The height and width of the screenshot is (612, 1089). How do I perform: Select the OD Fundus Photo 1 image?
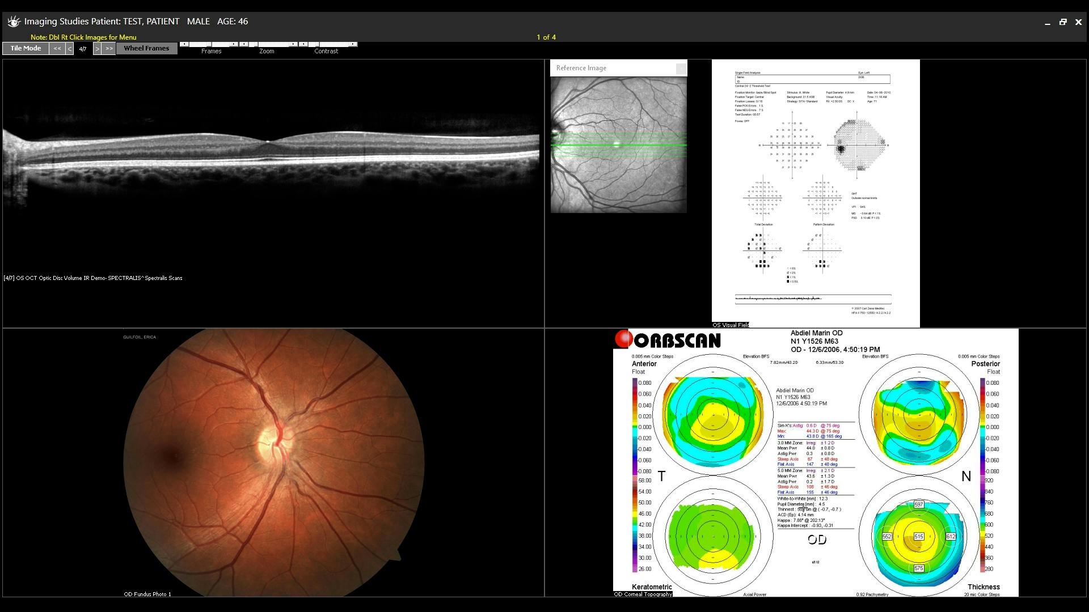click(x=272, y=459)
